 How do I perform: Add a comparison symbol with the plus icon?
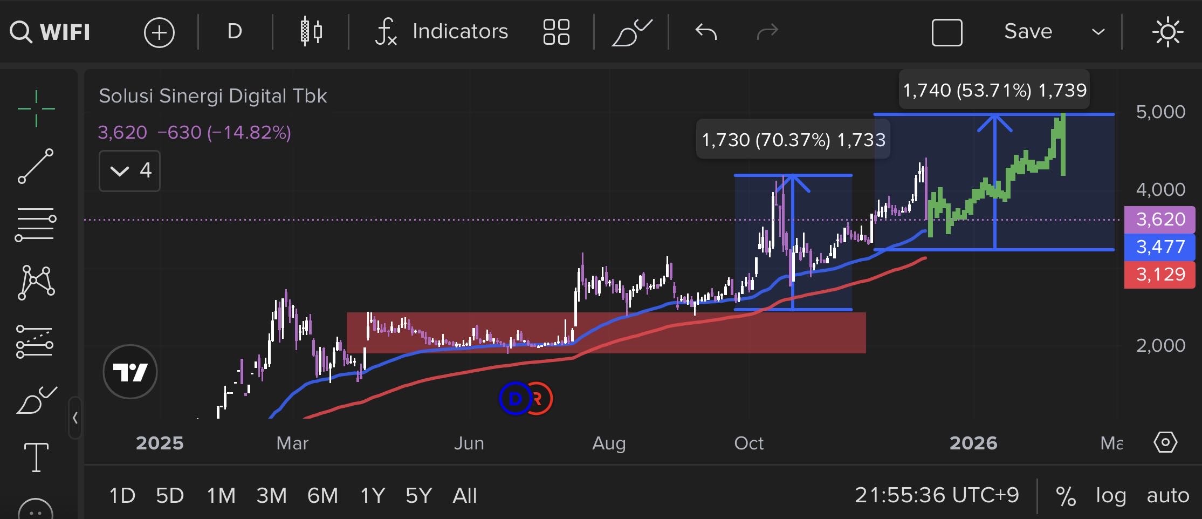tap(159, 32)
